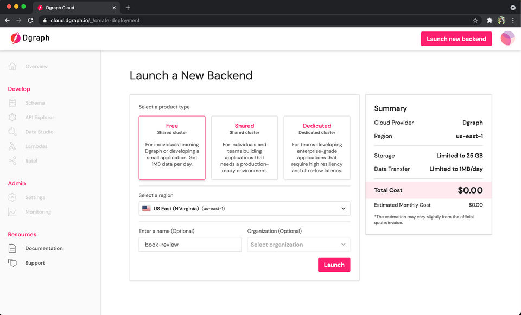Click the Launch a New Backend heading

[191, 75]
